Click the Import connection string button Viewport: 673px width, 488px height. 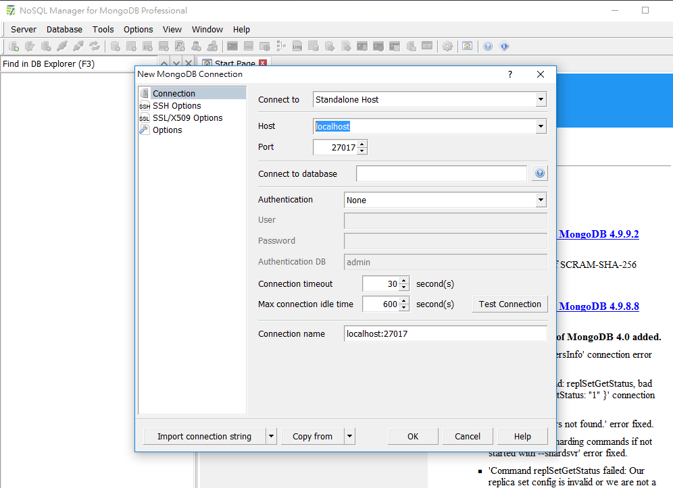tap(204, 436)
